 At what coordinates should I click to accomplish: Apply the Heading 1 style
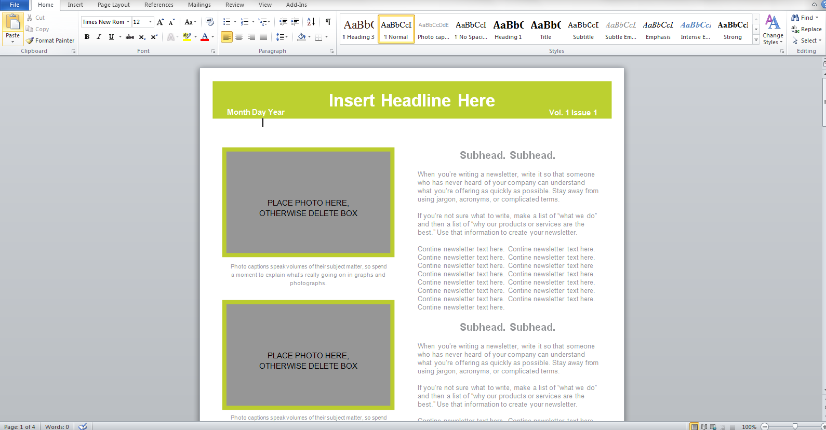pyautogui.click(x=508, y=30)
